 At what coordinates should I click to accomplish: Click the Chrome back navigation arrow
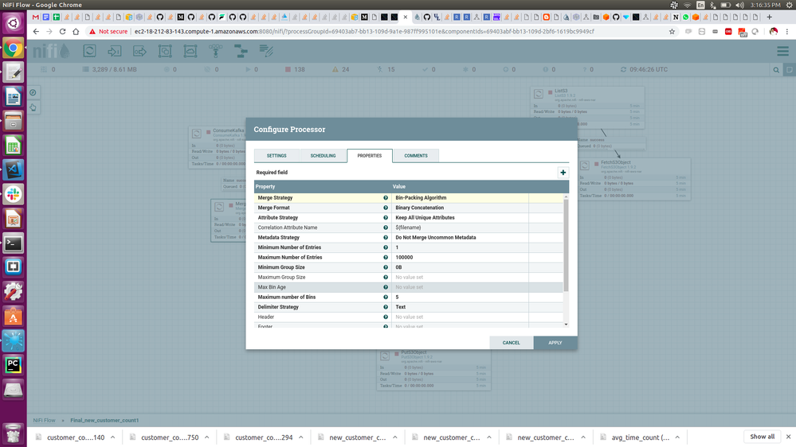click(x=36, y=32)
